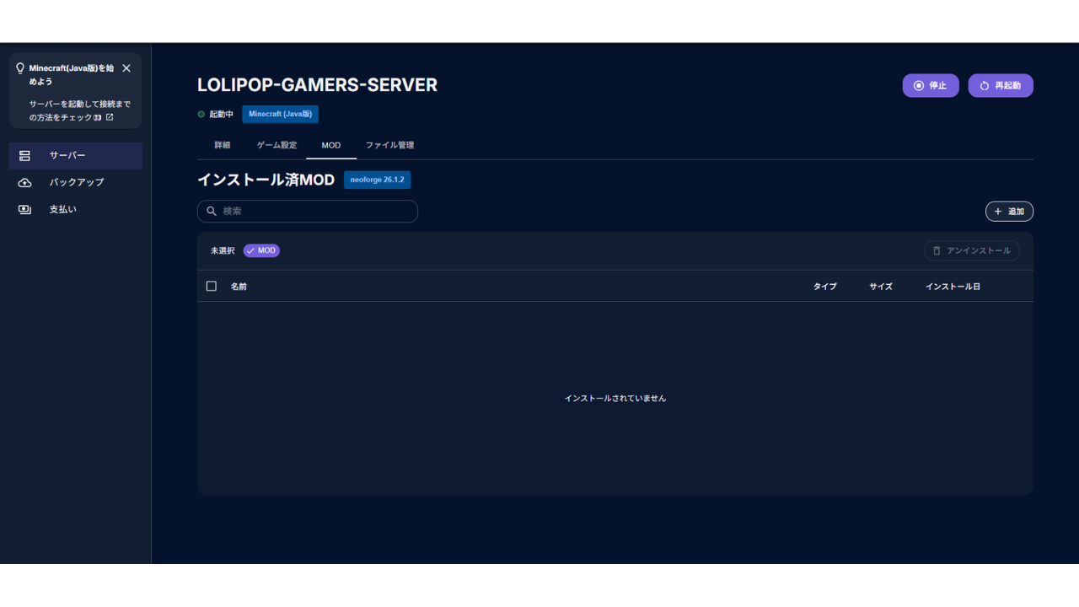This screenshot has width=1079, height=607.
Task: Add a mod with 追加 button
Action: [1009, 212]
